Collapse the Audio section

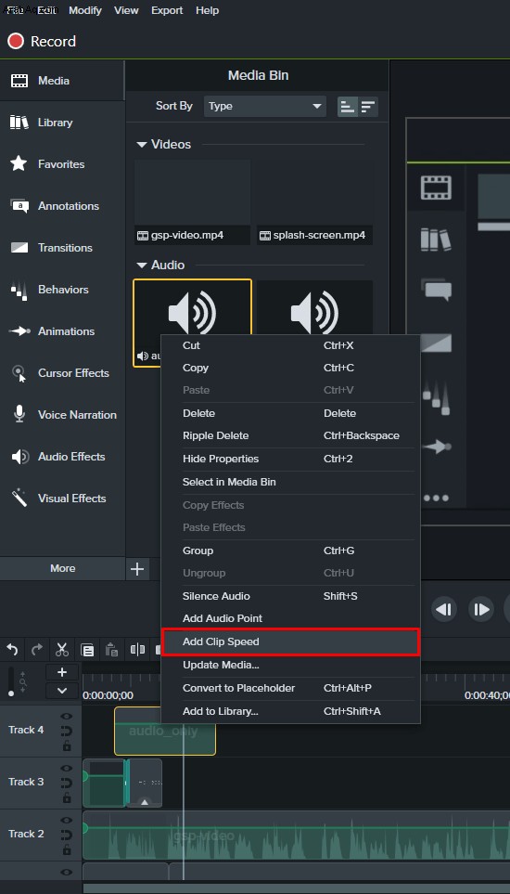click(x=142, y=266)
